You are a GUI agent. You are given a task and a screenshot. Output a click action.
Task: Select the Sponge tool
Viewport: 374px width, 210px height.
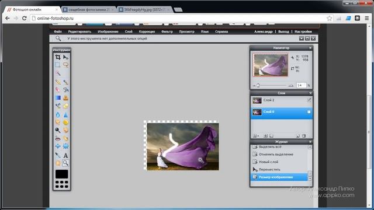[x=65, y=123]
